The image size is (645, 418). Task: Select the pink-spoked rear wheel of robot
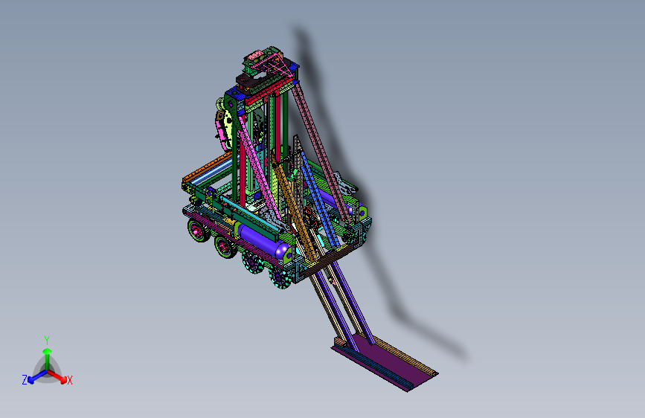click(x=198, y=231)
